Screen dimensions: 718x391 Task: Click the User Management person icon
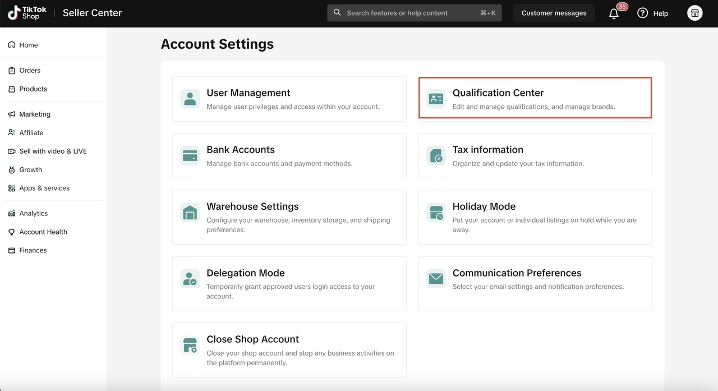[x=190, y=99]
